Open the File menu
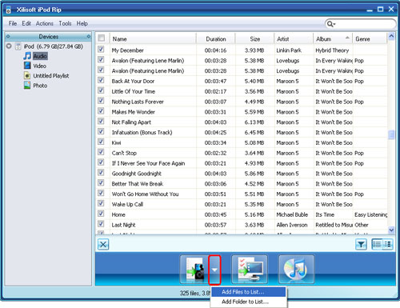The height and width of the screenshot is (308, 400). (13, 23)
